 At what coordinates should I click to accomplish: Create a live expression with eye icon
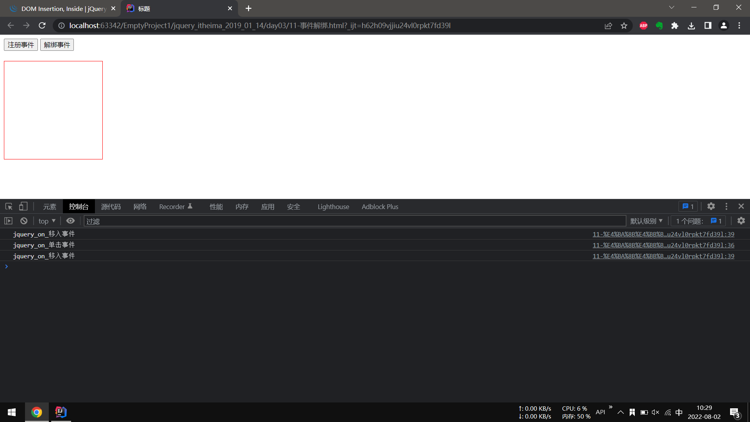[70, 221]
